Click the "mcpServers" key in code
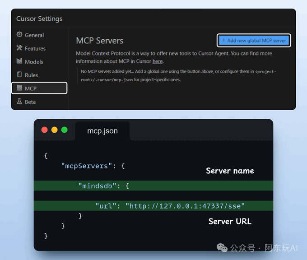 tap(87, 166)
